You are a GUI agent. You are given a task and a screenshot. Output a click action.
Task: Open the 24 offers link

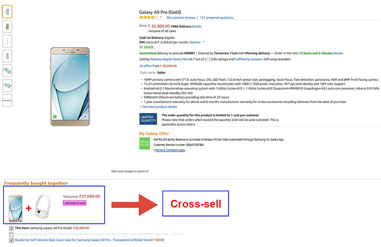(x=146, y=66)
